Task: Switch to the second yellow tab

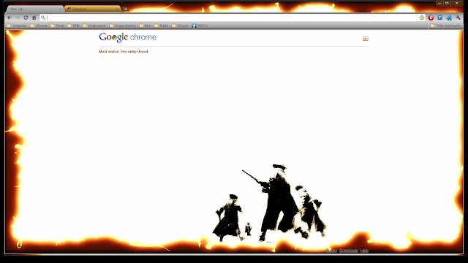Action: (93, 9)
